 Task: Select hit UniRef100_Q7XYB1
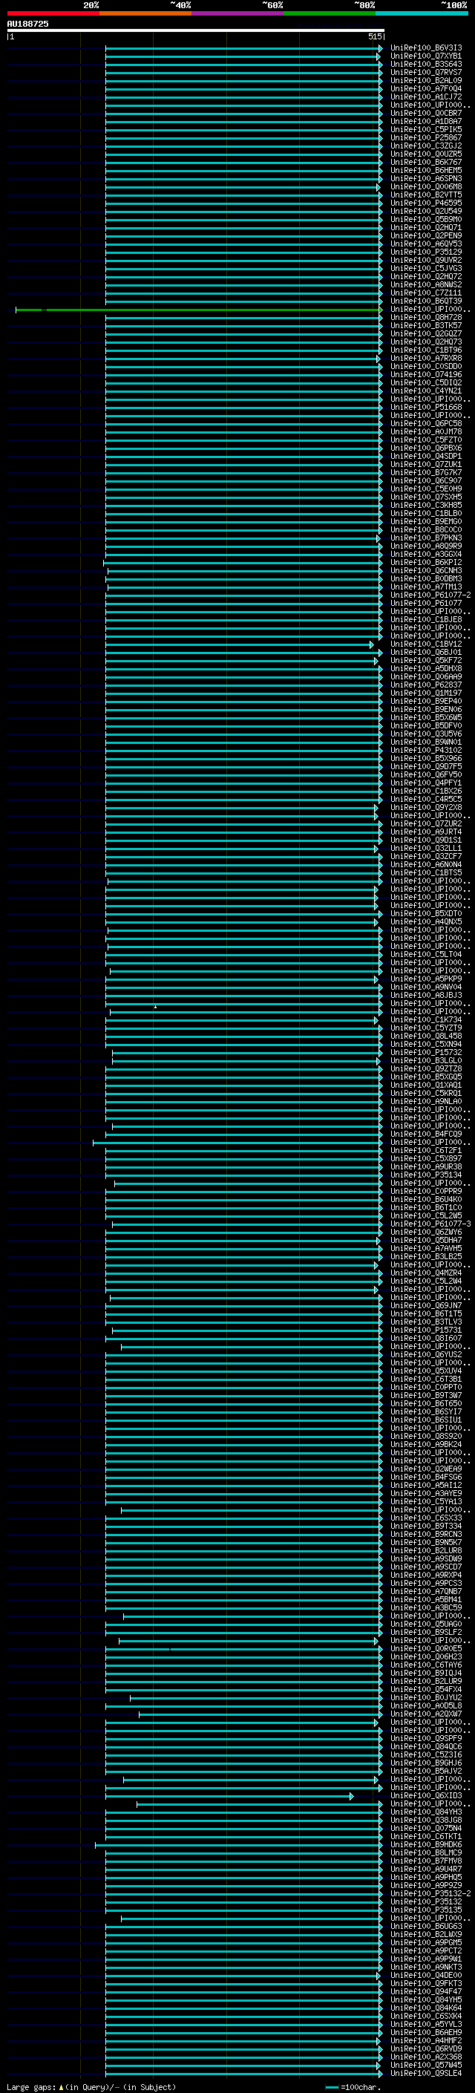(x=426, y=56)
